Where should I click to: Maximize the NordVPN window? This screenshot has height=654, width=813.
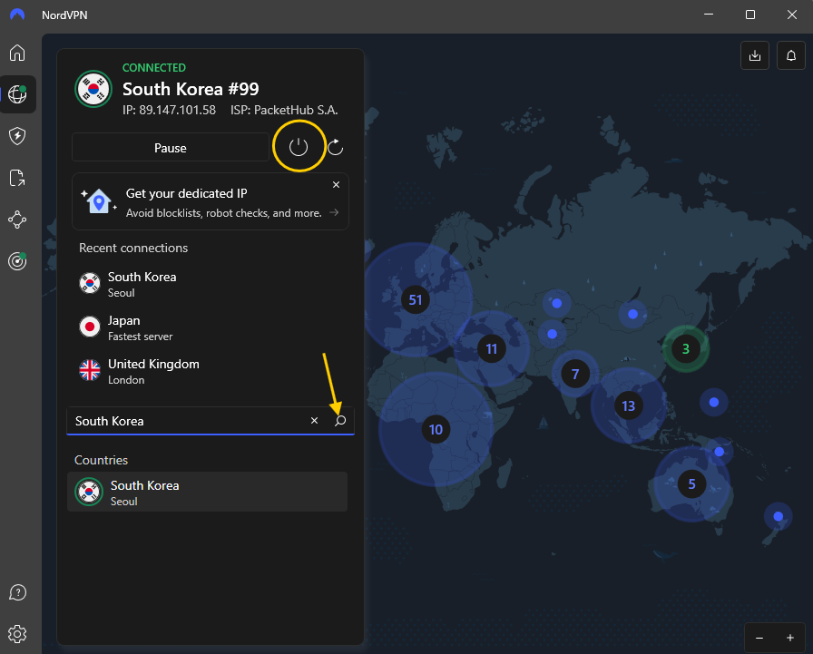[x=750, y=15]
